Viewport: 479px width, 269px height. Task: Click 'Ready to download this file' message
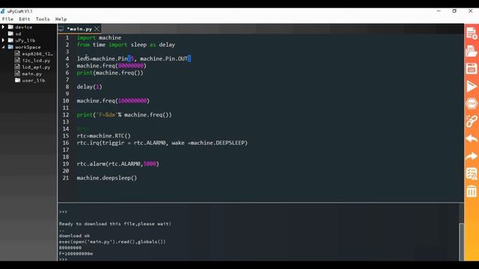point(115,223)
